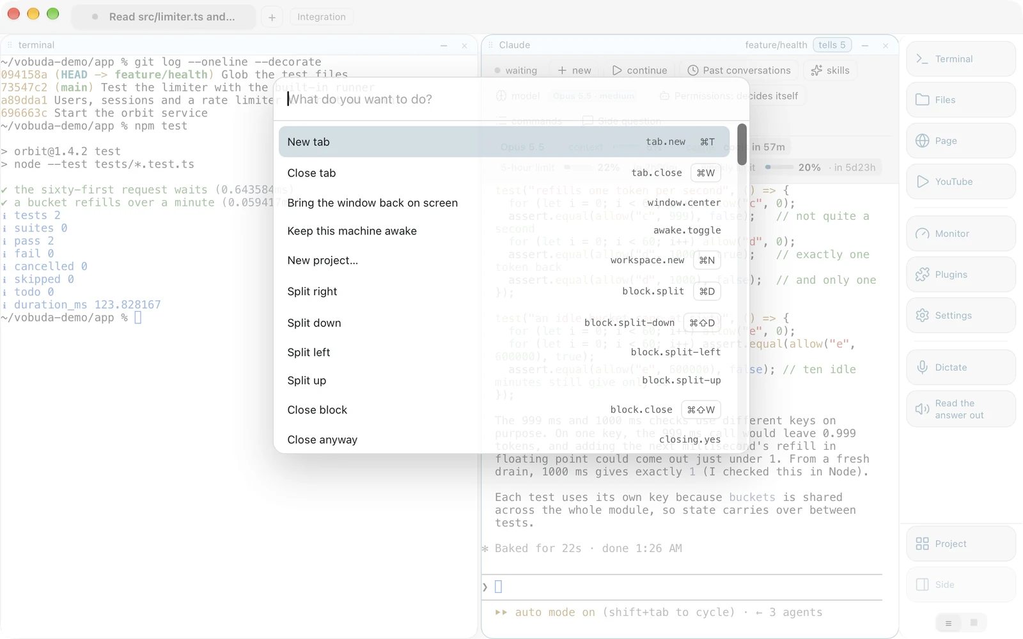Viewport: 1023px width, 639px height.
Task: Start Dictate microphone
Action: click(960, 367)
